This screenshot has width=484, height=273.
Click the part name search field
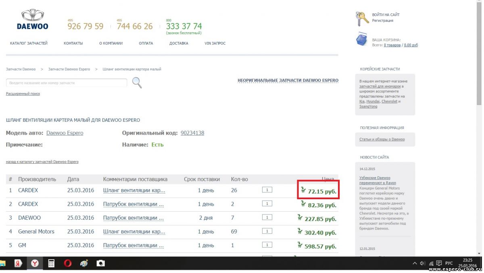[67, 83]
